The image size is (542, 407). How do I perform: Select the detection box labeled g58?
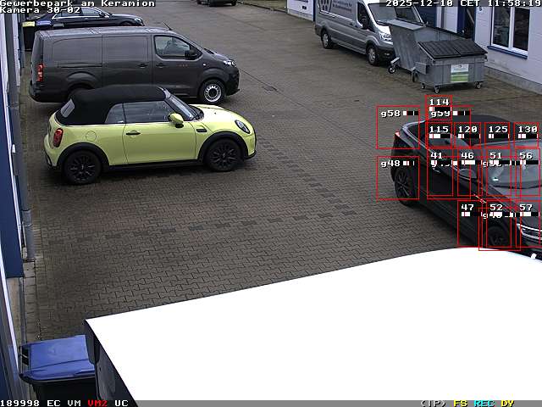(398, 127)
